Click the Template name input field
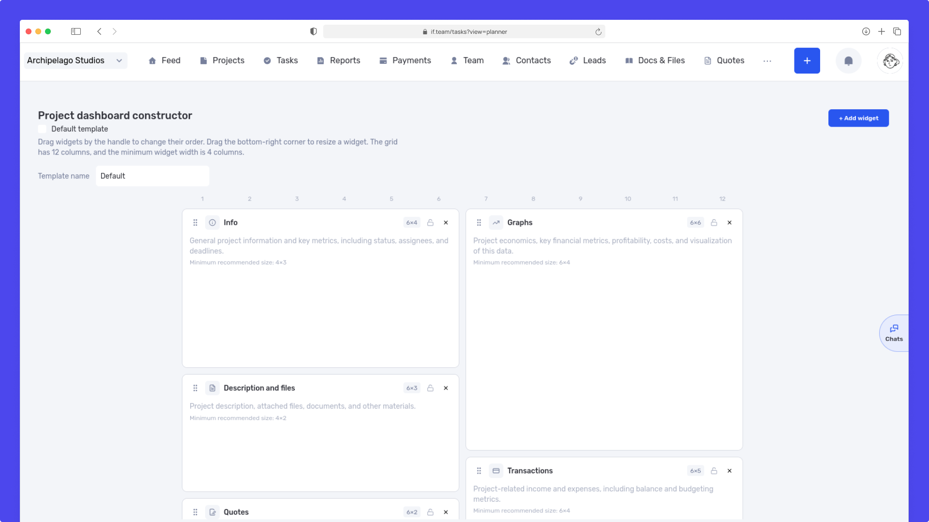The height and width of the screenshot is (522, 929). click(152, 176)
